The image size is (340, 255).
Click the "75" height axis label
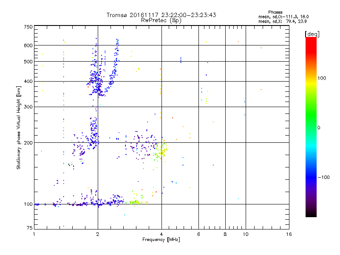30,228
